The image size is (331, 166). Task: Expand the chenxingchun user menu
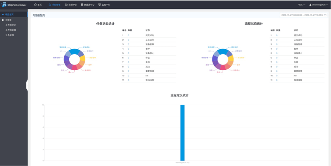point(320,5)
